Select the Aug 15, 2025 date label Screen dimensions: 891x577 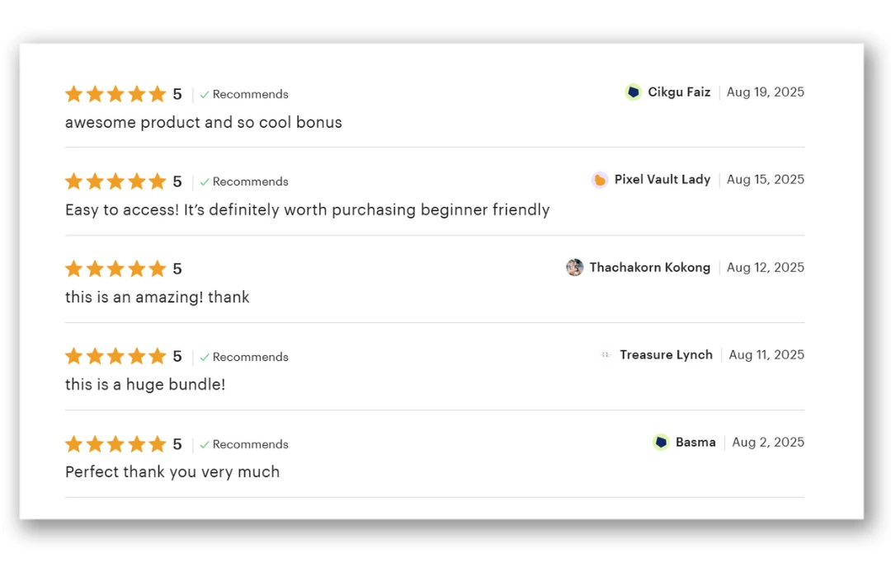click(765, 179)
